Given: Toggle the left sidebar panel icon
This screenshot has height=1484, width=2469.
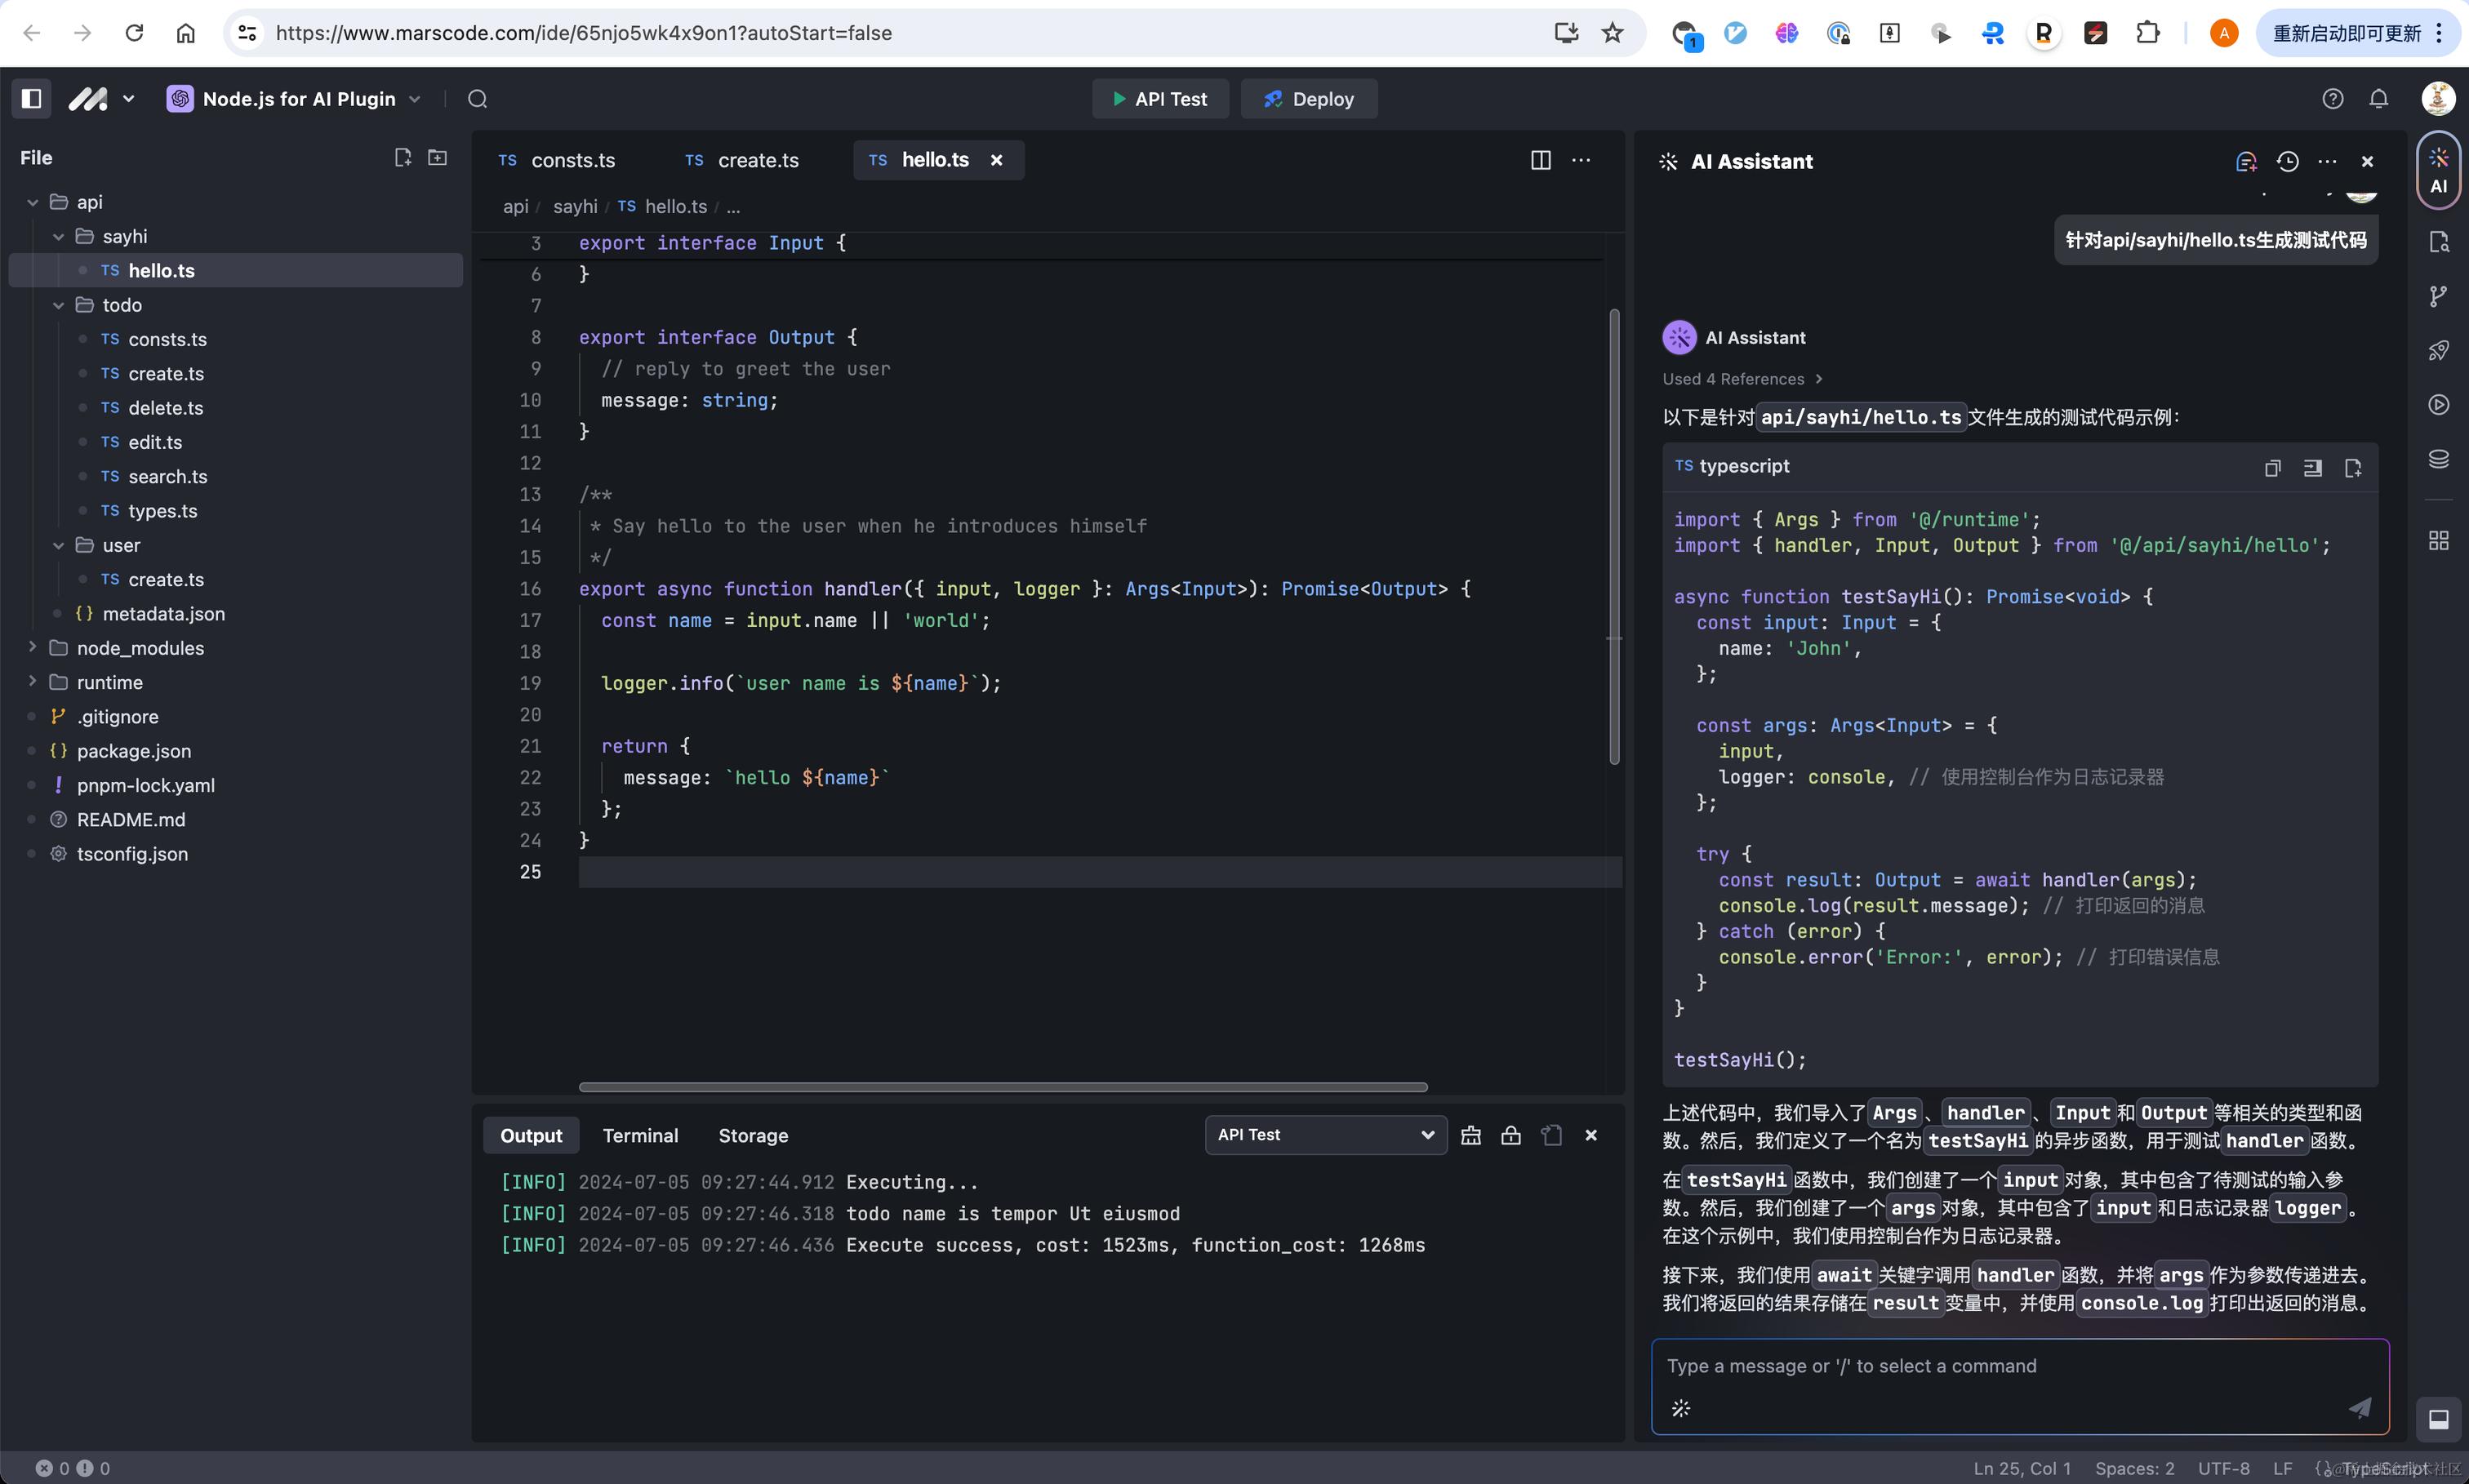Looking at the screenshot, I should pos(31,98).
